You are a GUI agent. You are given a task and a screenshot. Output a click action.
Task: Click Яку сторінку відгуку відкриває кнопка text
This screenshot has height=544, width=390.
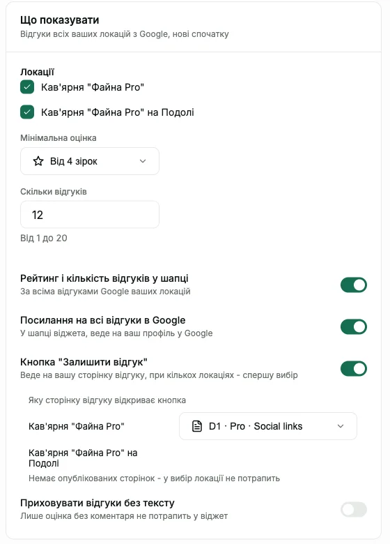pos(107,400)
